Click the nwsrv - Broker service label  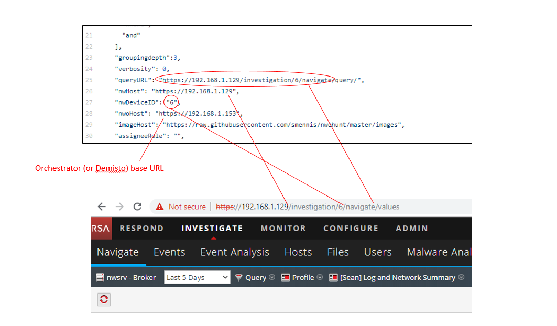pyautogui.click(x=131, y=278)
